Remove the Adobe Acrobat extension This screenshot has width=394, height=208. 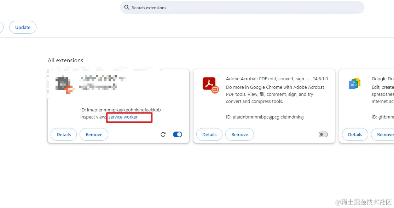pos(240,134)
